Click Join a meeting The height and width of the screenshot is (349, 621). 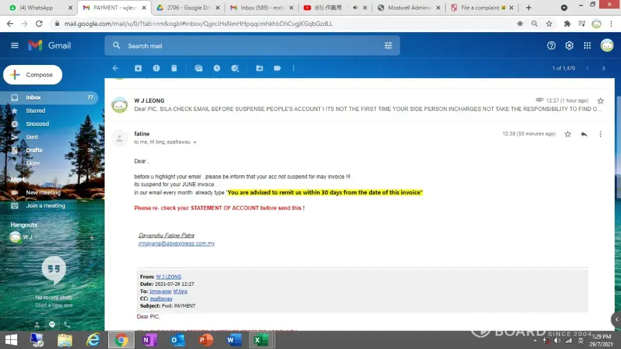[45, 206]
